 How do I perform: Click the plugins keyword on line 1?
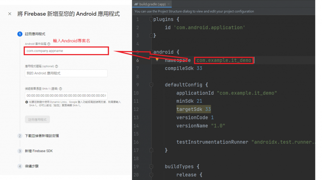coord(163,19)
